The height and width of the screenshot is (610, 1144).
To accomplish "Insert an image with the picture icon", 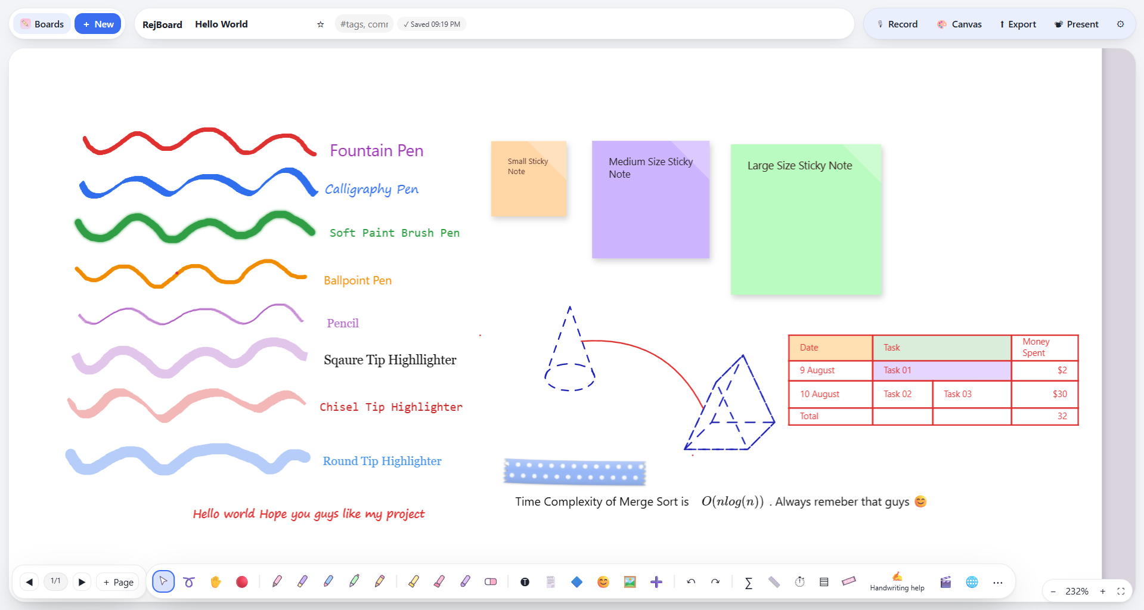I will pyautogui.click(x=630, y=582).
